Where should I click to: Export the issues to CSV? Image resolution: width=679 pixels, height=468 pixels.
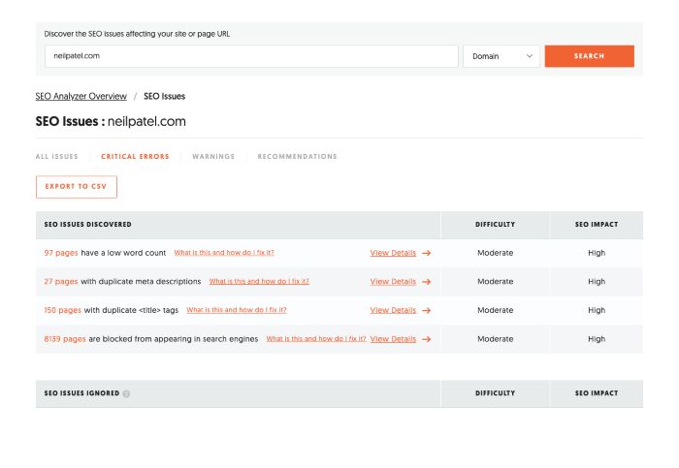coord(77,187)
